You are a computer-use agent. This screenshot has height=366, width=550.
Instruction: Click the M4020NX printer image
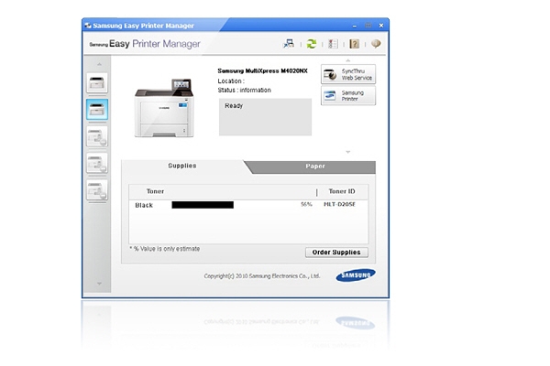164,108
